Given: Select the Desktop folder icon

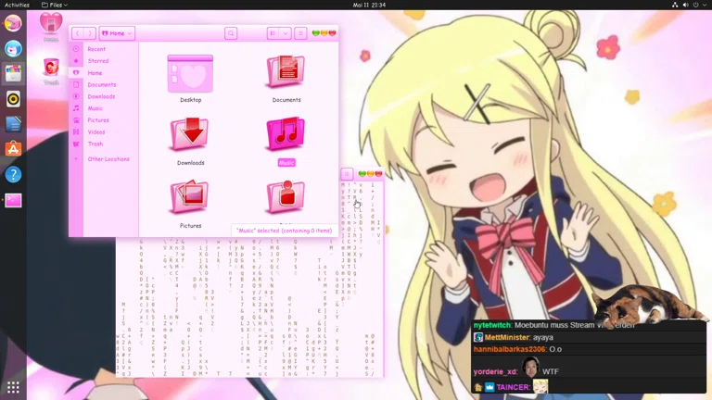Looking at the screenshot, I should (190, 73).
